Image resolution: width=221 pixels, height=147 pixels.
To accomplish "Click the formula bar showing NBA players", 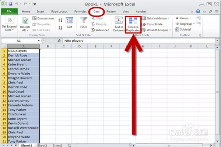I will [x=139, y=41].
